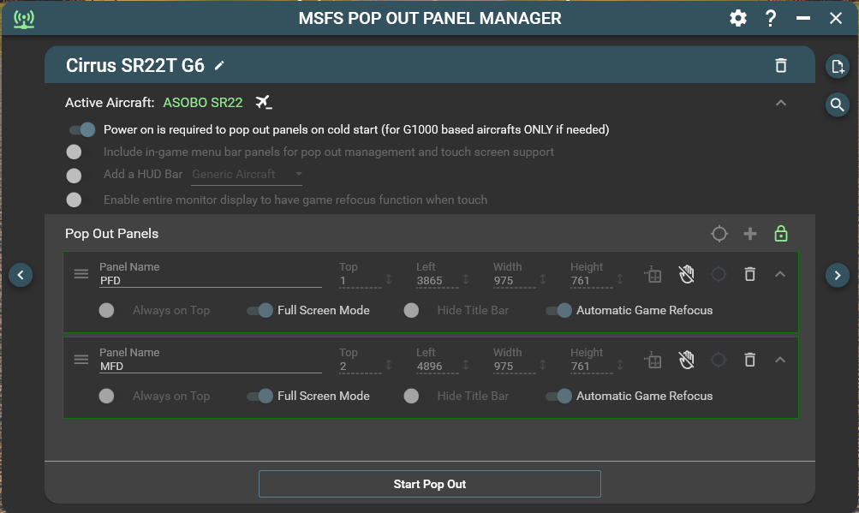Delete the Cirrus SR22T G6 profile
This screenshot has height=513, width=859.
[x=780, y=66]
